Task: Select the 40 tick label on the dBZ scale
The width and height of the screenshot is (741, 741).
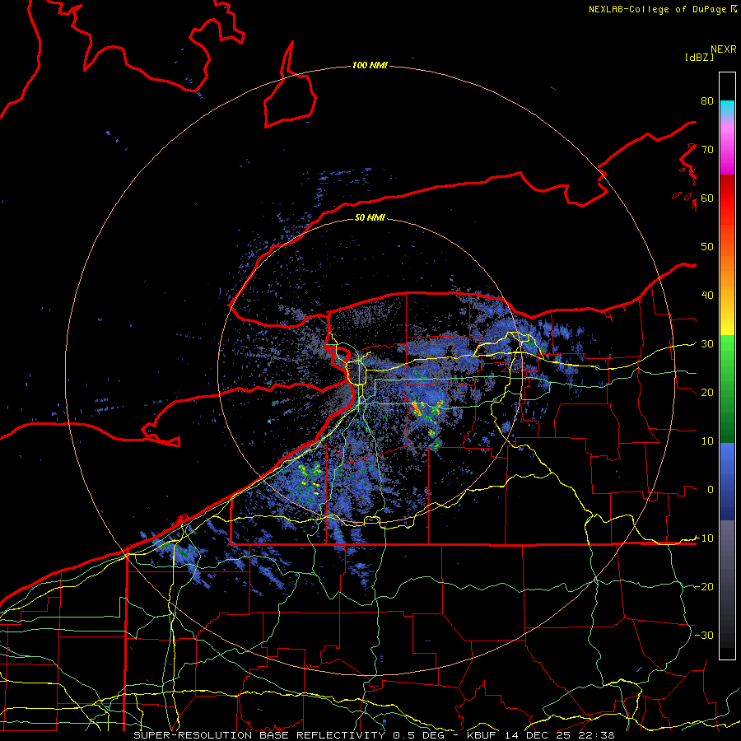Action: click(707, 296)
